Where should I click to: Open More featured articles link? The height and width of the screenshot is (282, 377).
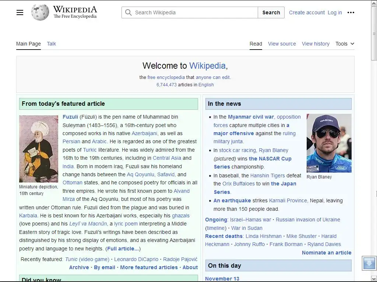149,267
